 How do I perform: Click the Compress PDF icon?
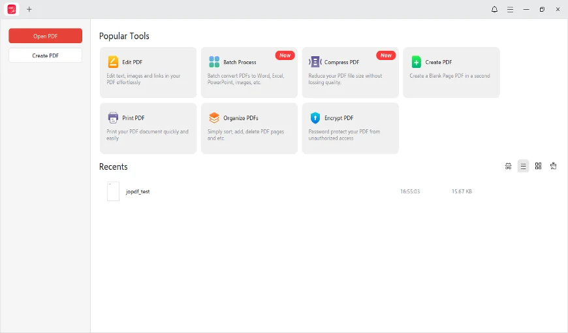click(x=315, y=62)
